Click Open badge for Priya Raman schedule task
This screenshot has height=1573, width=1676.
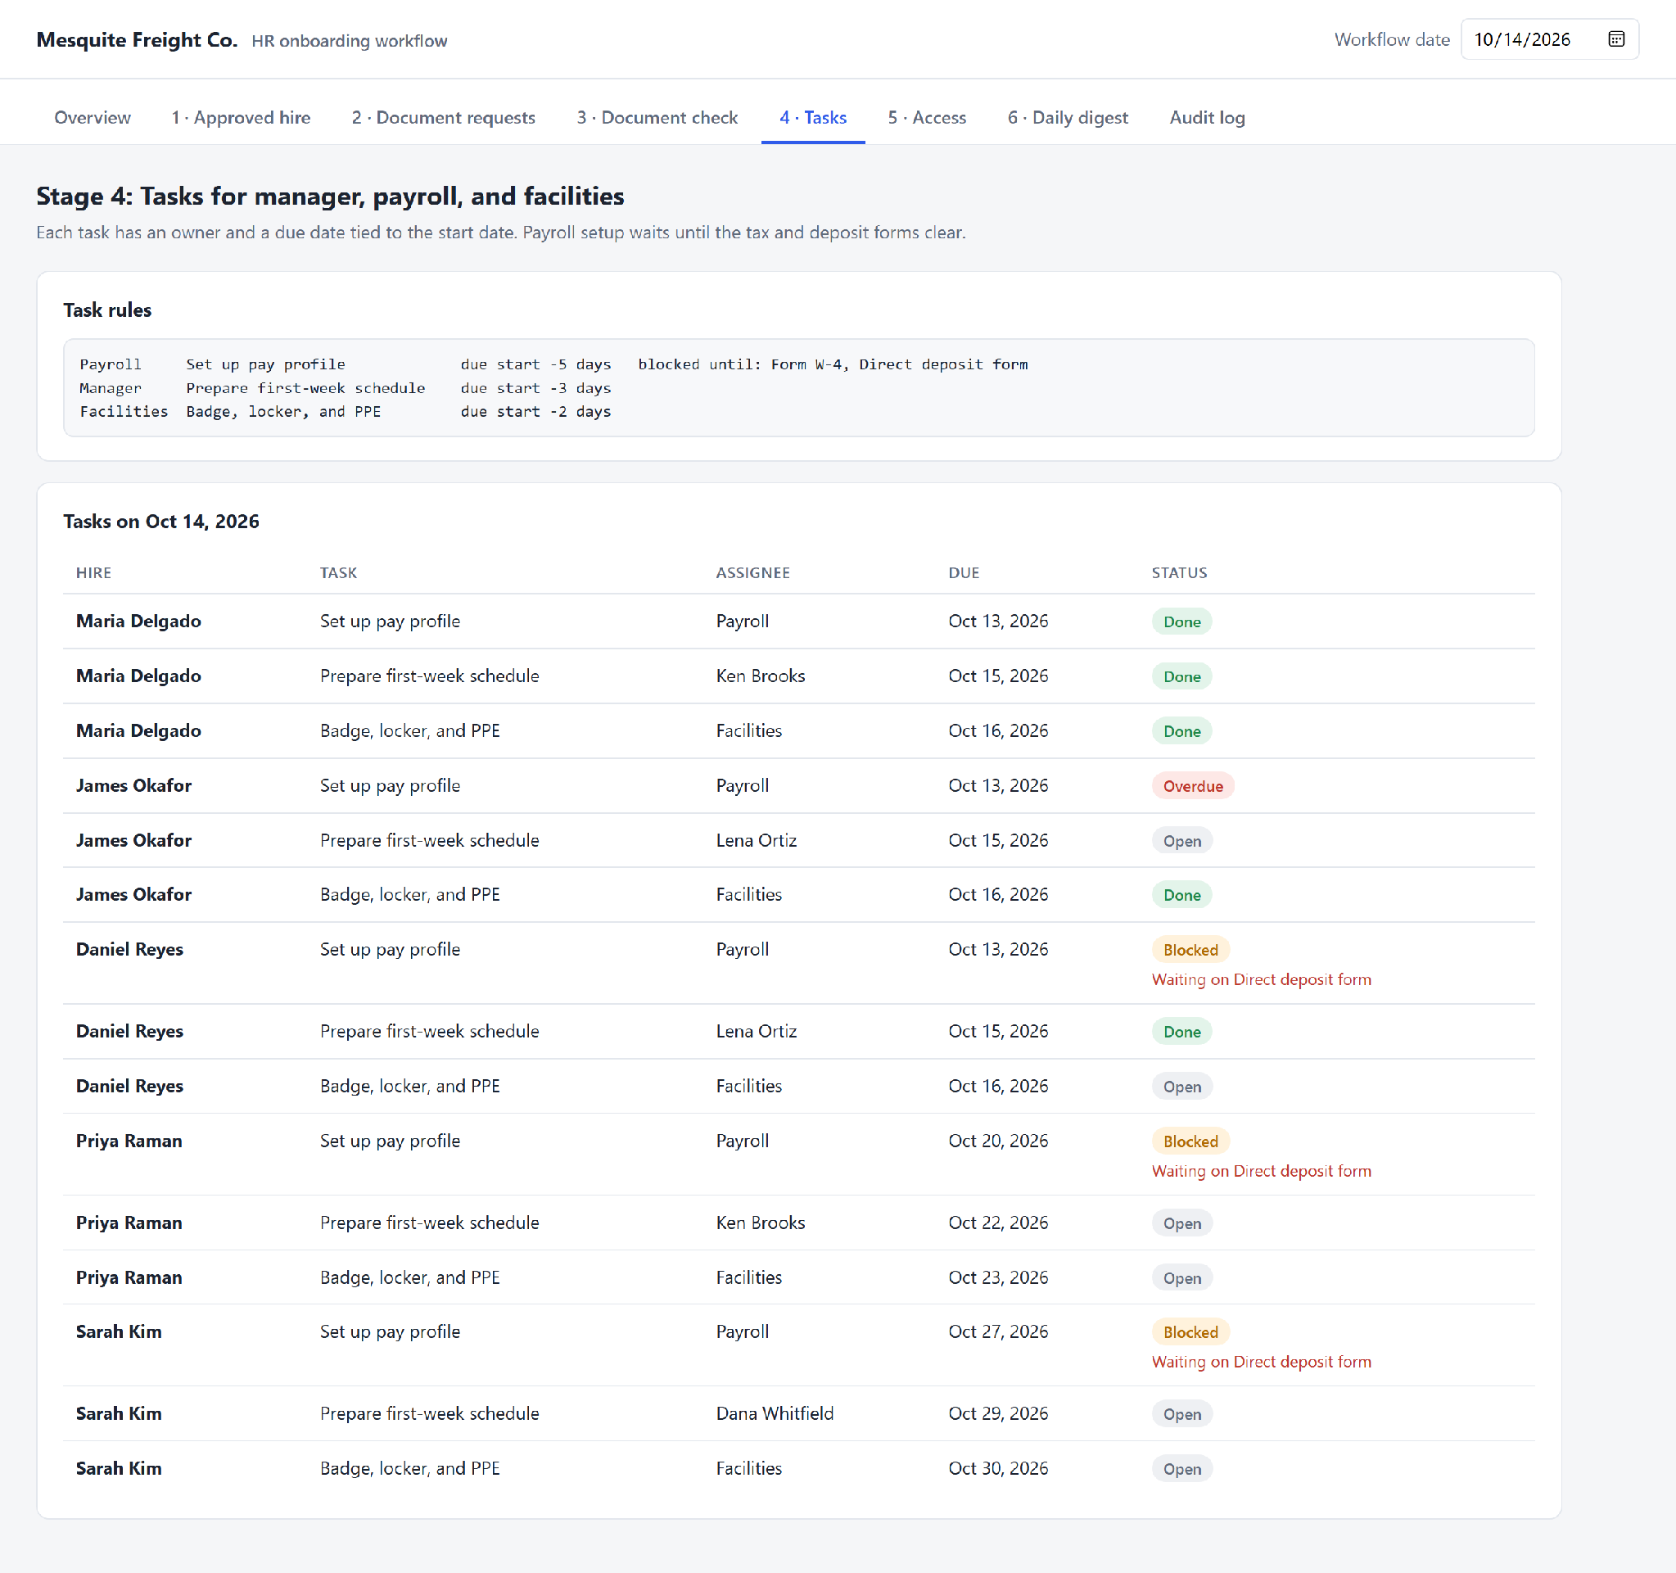[x=1181, y=1223]
